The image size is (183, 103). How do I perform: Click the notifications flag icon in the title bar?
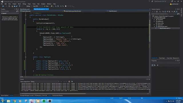click(149, 1)
